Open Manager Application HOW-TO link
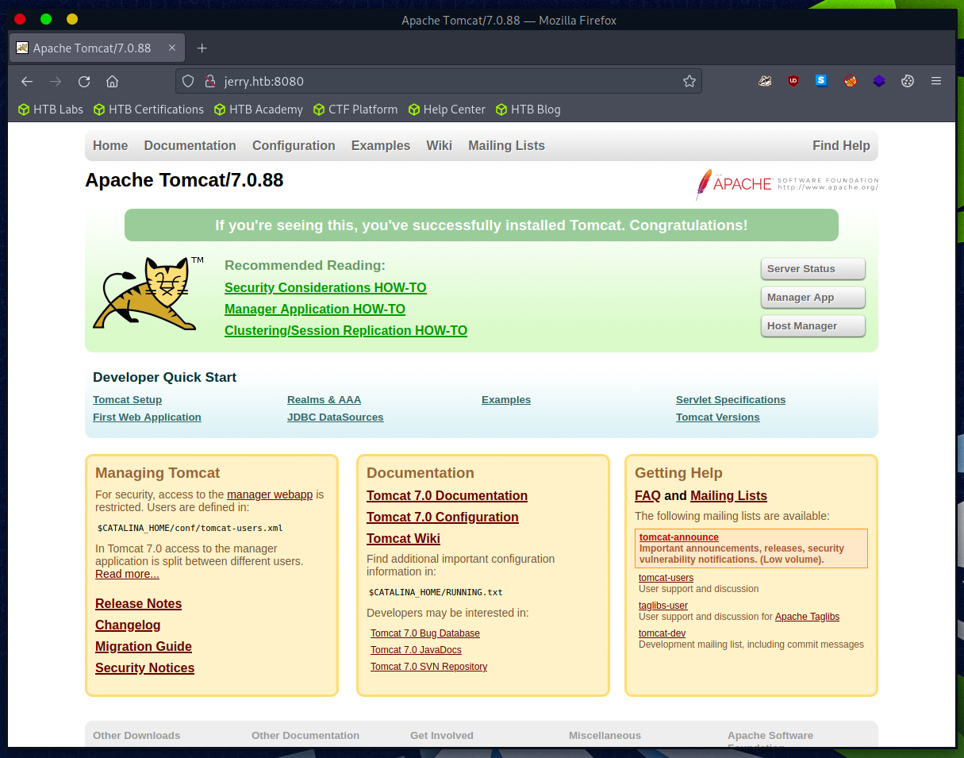This screenshot has height=758, width=964. [315, 309]
